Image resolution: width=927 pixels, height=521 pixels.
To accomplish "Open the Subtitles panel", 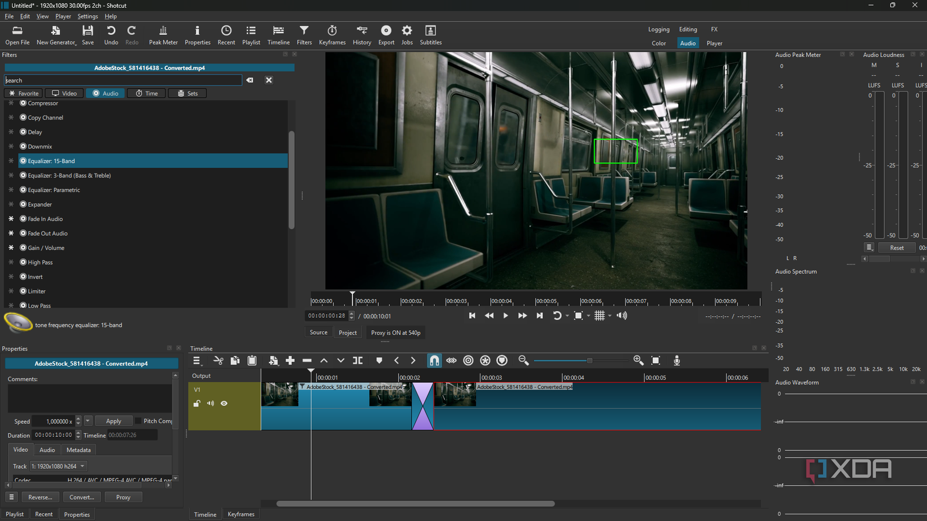I will coord(430,35).
